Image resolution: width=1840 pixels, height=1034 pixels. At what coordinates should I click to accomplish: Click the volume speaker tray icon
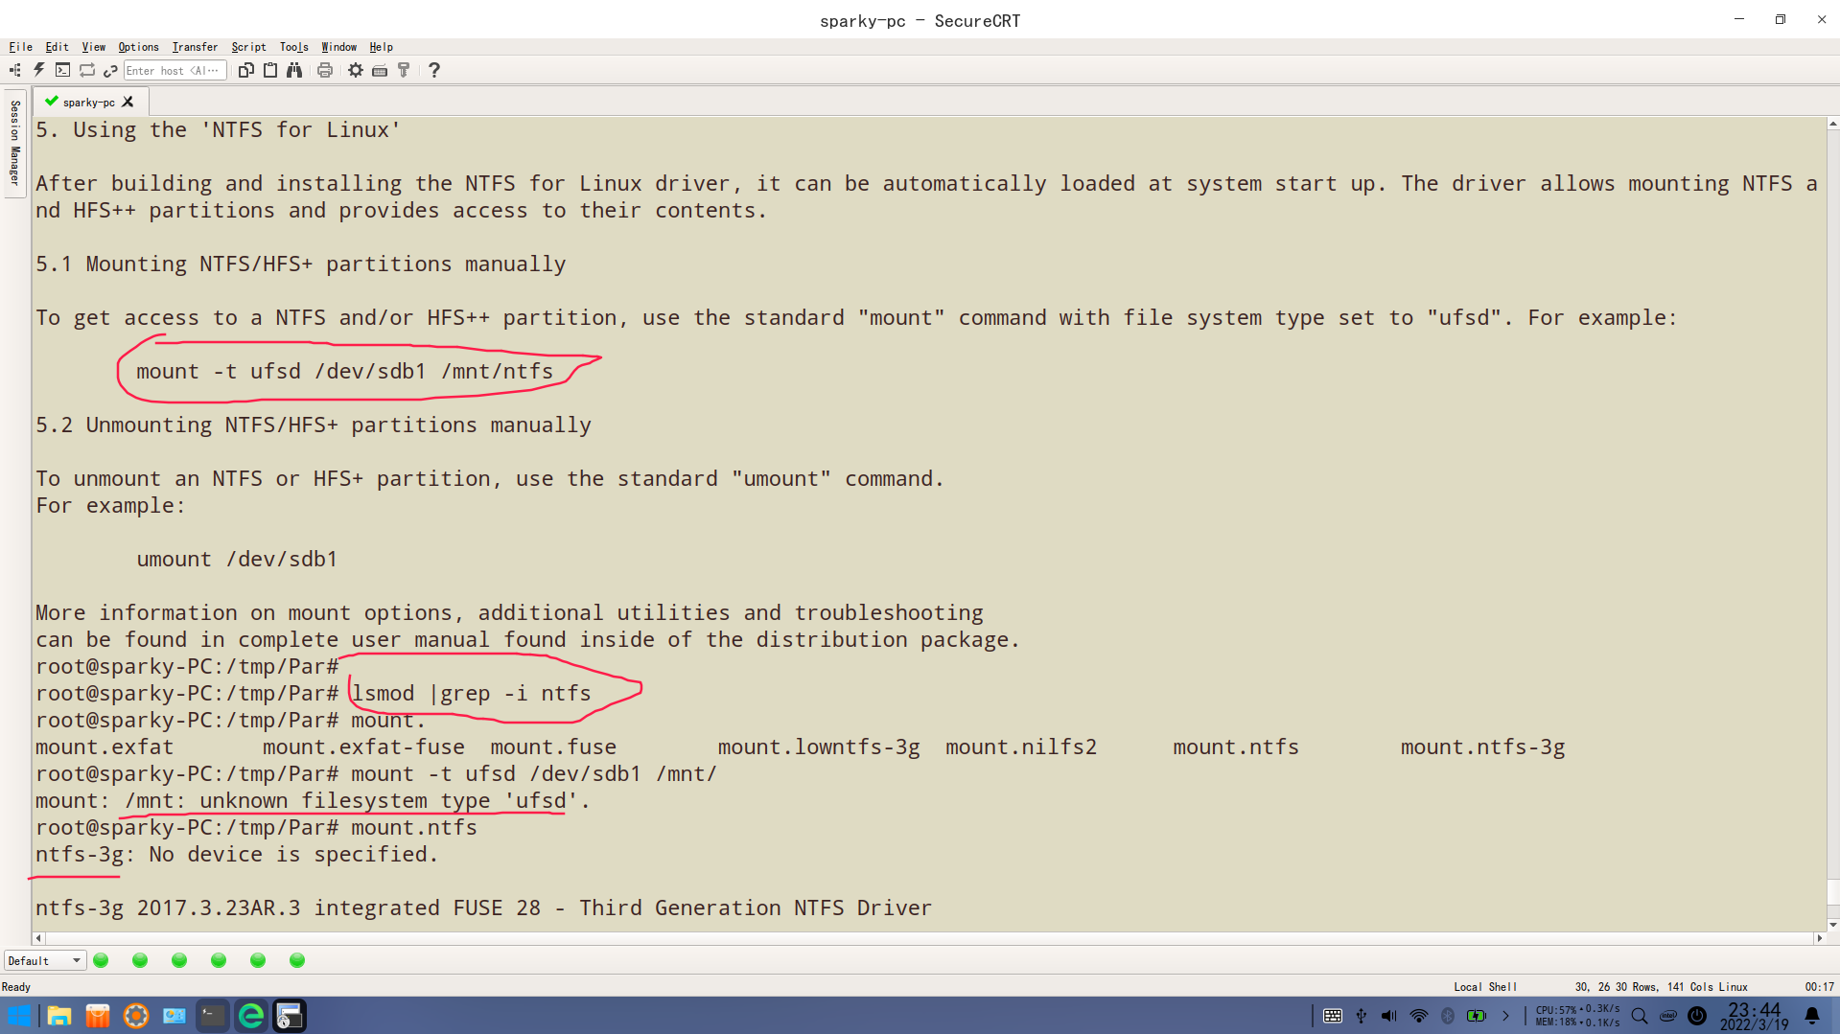[x=1389, y=1016]
